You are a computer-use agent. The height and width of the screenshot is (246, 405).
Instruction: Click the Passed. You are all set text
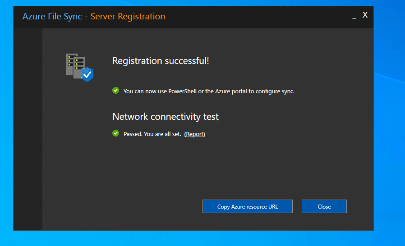coord(152,134)
